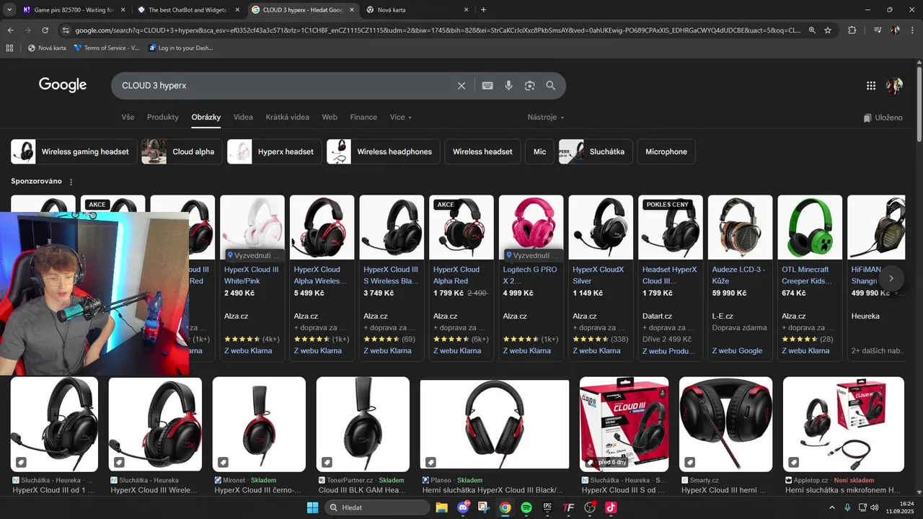The width and height of the screenshot is (923, 519).
Task: Open the Chrome three-dot menu
Action: click(x=912, y=30)
